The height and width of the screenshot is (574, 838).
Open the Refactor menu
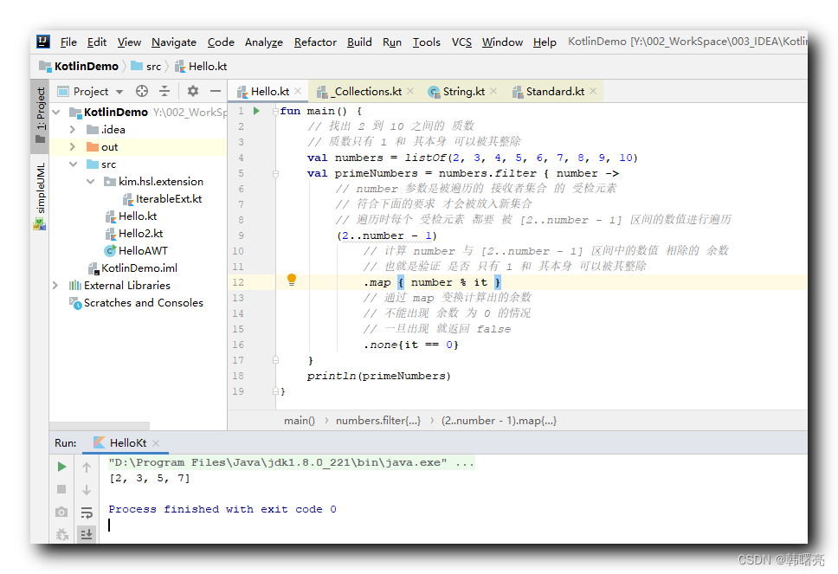[x=314, y=42]
